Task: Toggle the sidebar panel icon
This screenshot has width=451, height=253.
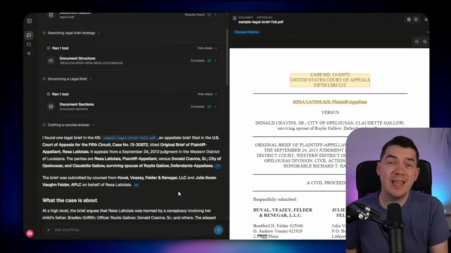Action: tap(29, 21)
